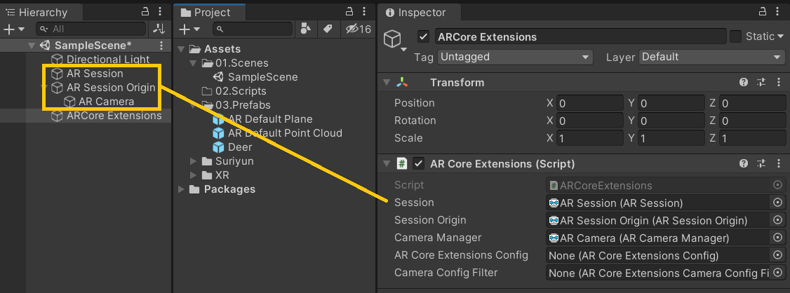Select ARCore Extensions in Hierarchy

pyautogui.click(x=114, y=116)
